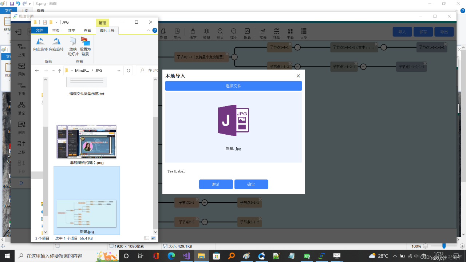Click mind map Highlight (高亮) icon
466x262 pixels.
click(x=263, y=34)
